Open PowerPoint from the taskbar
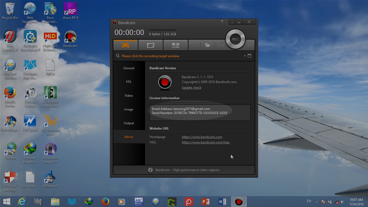Image resolution: width=368 pixels, height=207 pixels. click(206, 201)
